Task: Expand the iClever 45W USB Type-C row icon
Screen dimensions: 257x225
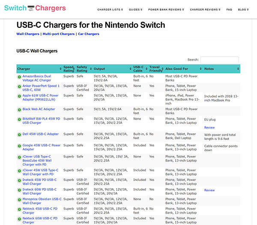Action: pos(19,171)
